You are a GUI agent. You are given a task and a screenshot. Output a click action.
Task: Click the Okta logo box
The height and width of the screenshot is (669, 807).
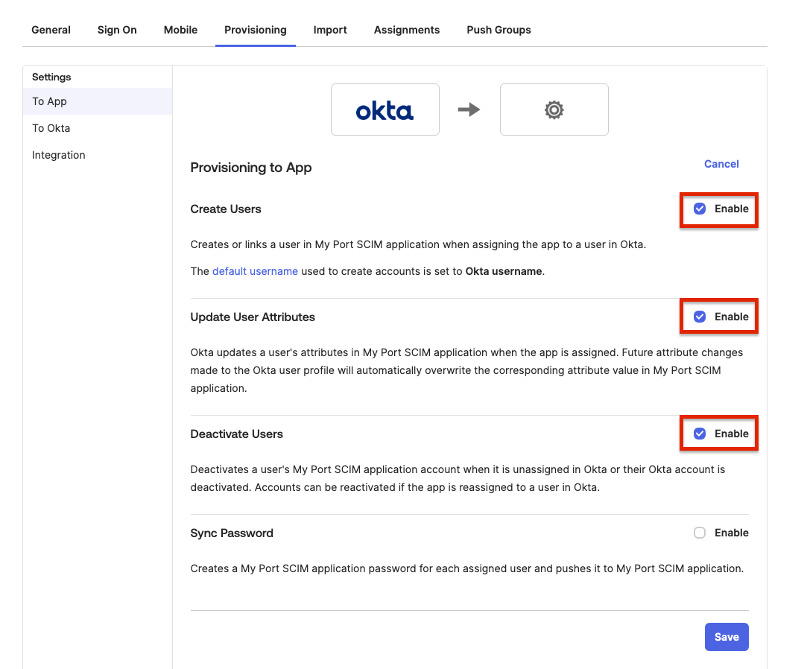pyautogui.click(x=385, y=110)
